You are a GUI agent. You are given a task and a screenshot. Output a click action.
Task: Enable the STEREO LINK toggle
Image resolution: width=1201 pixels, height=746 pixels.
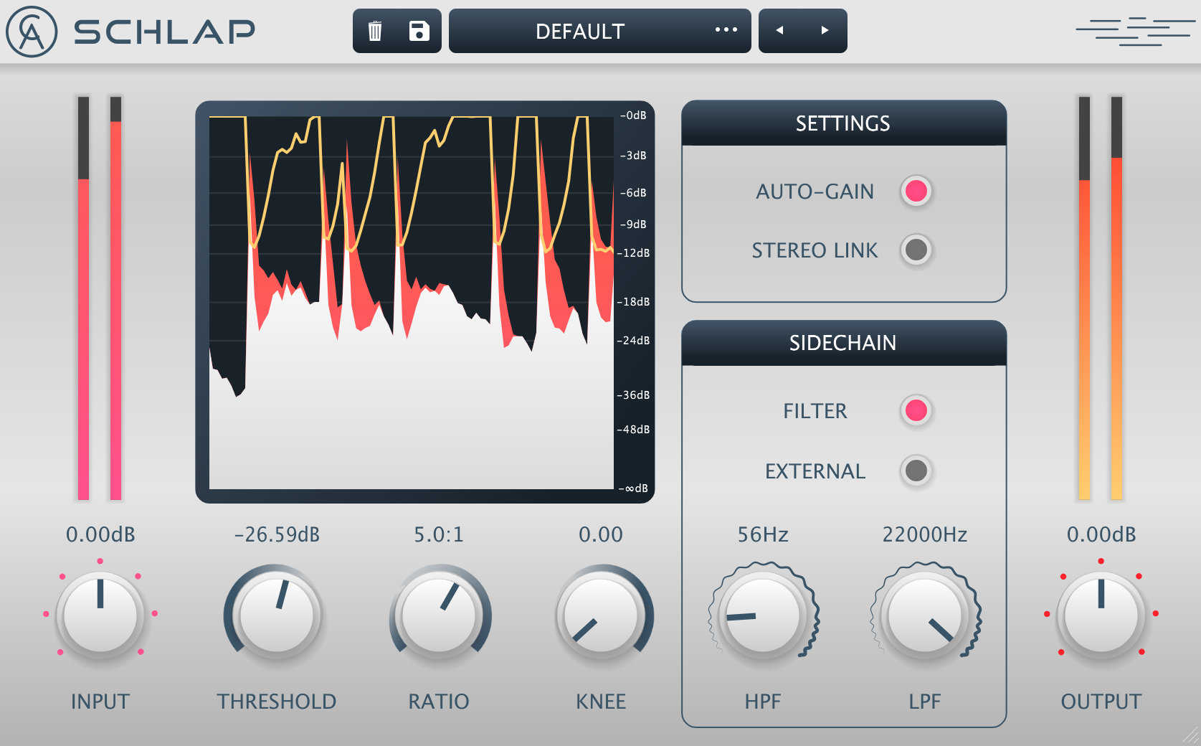tap(916, 250)
